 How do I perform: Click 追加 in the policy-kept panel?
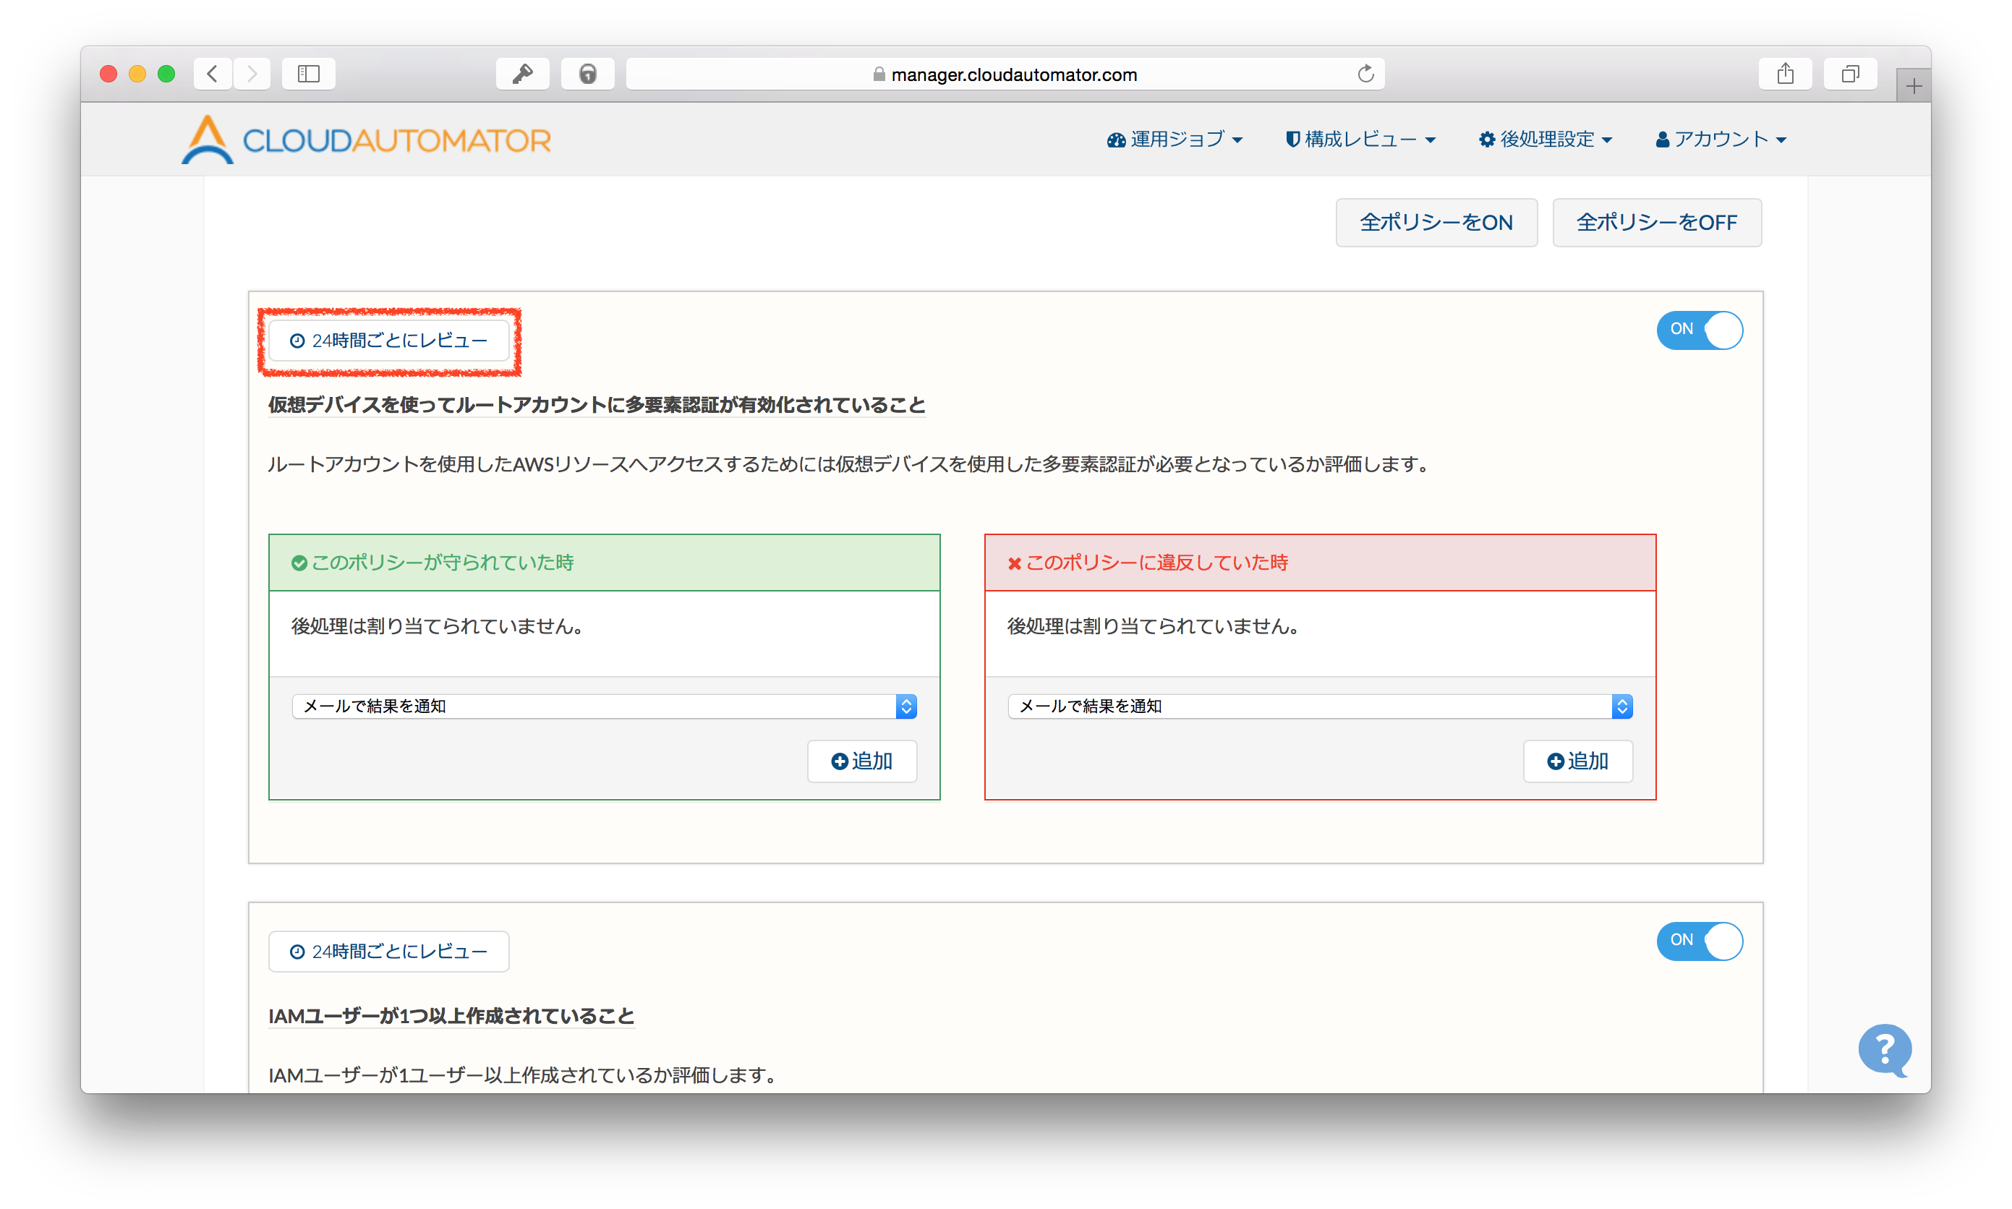pos(862,761)
